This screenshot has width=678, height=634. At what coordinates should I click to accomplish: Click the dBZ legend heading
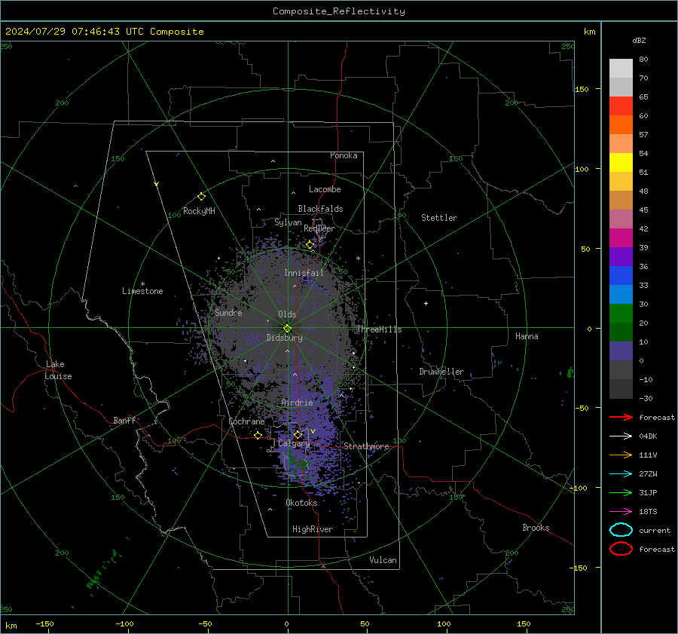pos(639,40)
